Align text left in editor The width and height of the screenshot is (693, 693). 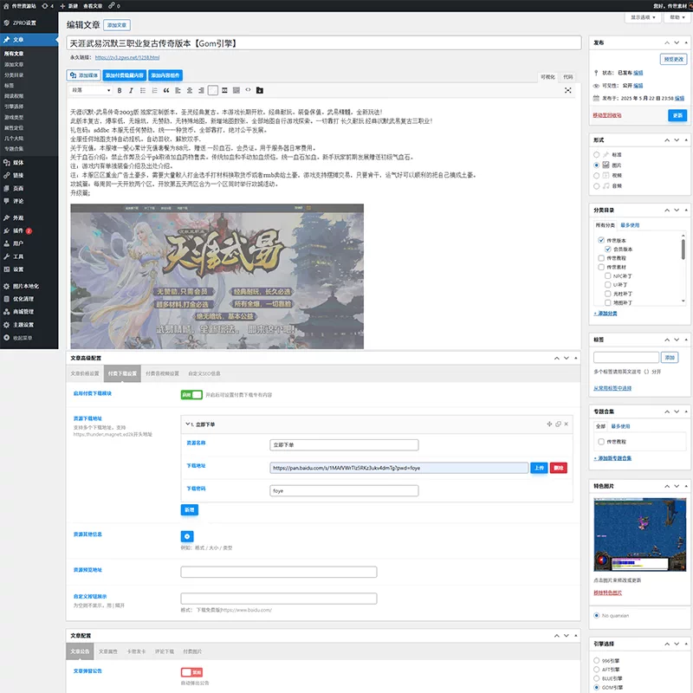[x=178, y=91]
